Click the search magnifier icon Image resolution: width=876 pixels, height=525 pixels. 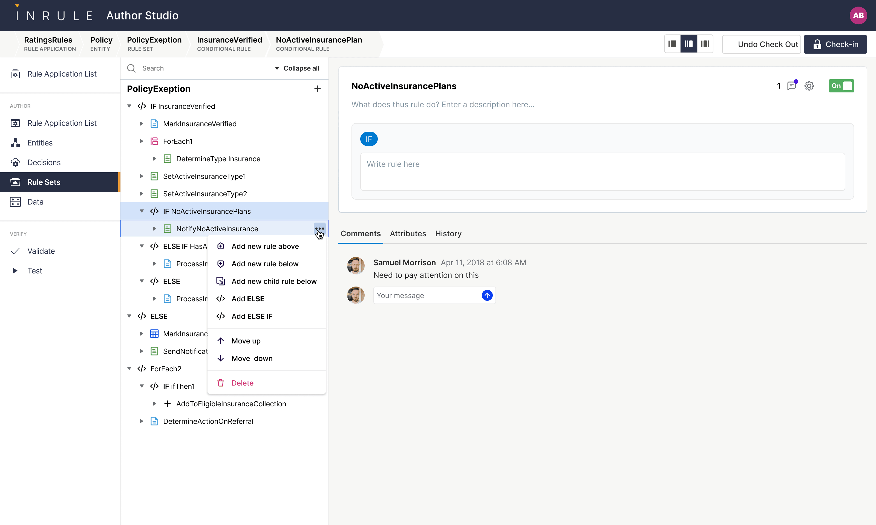coord(131,68)
